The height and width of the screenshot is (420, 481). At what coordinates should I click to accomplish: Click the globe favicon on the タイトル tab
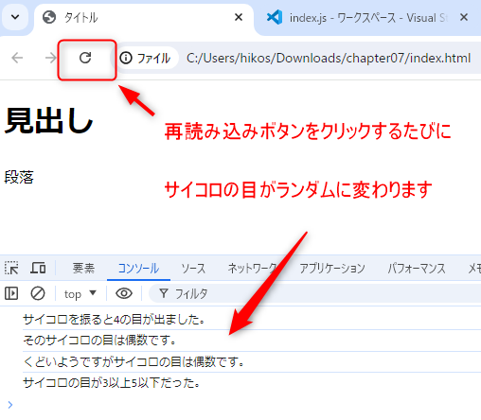(x=49, y=17)
